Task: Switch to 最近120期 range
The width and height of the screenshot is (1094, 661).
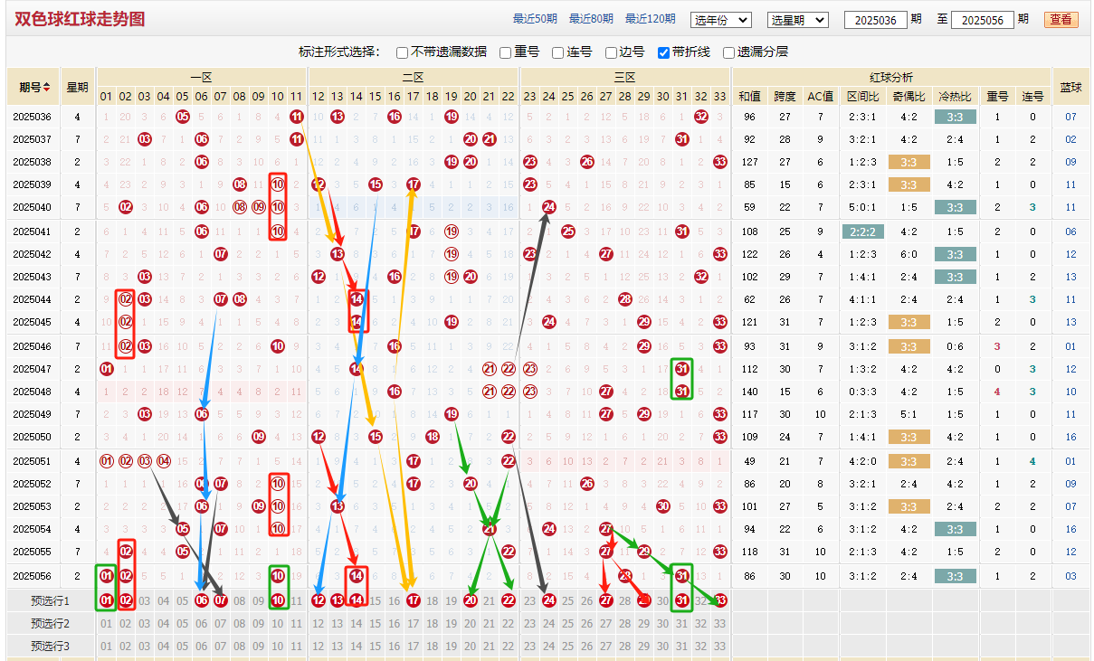Action: pos(650,19)
